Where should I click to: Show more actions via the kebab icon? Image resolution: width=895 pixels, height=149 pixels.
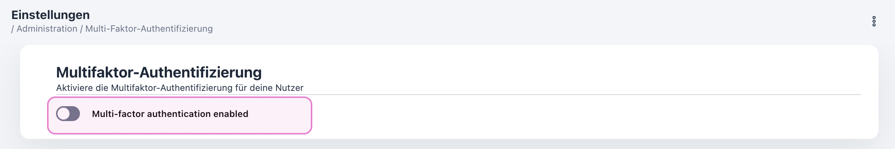[874, 22]
